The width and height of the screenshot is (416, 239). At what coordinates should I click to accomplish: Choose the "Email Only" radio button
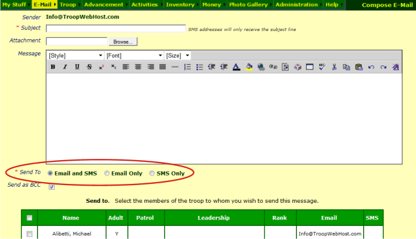pyautogui.click(x=107, y=173)
